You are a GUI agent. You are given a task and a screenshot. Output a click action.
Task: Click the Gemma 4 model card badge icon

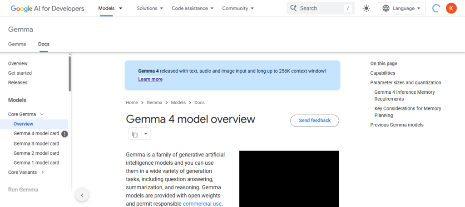64,134
